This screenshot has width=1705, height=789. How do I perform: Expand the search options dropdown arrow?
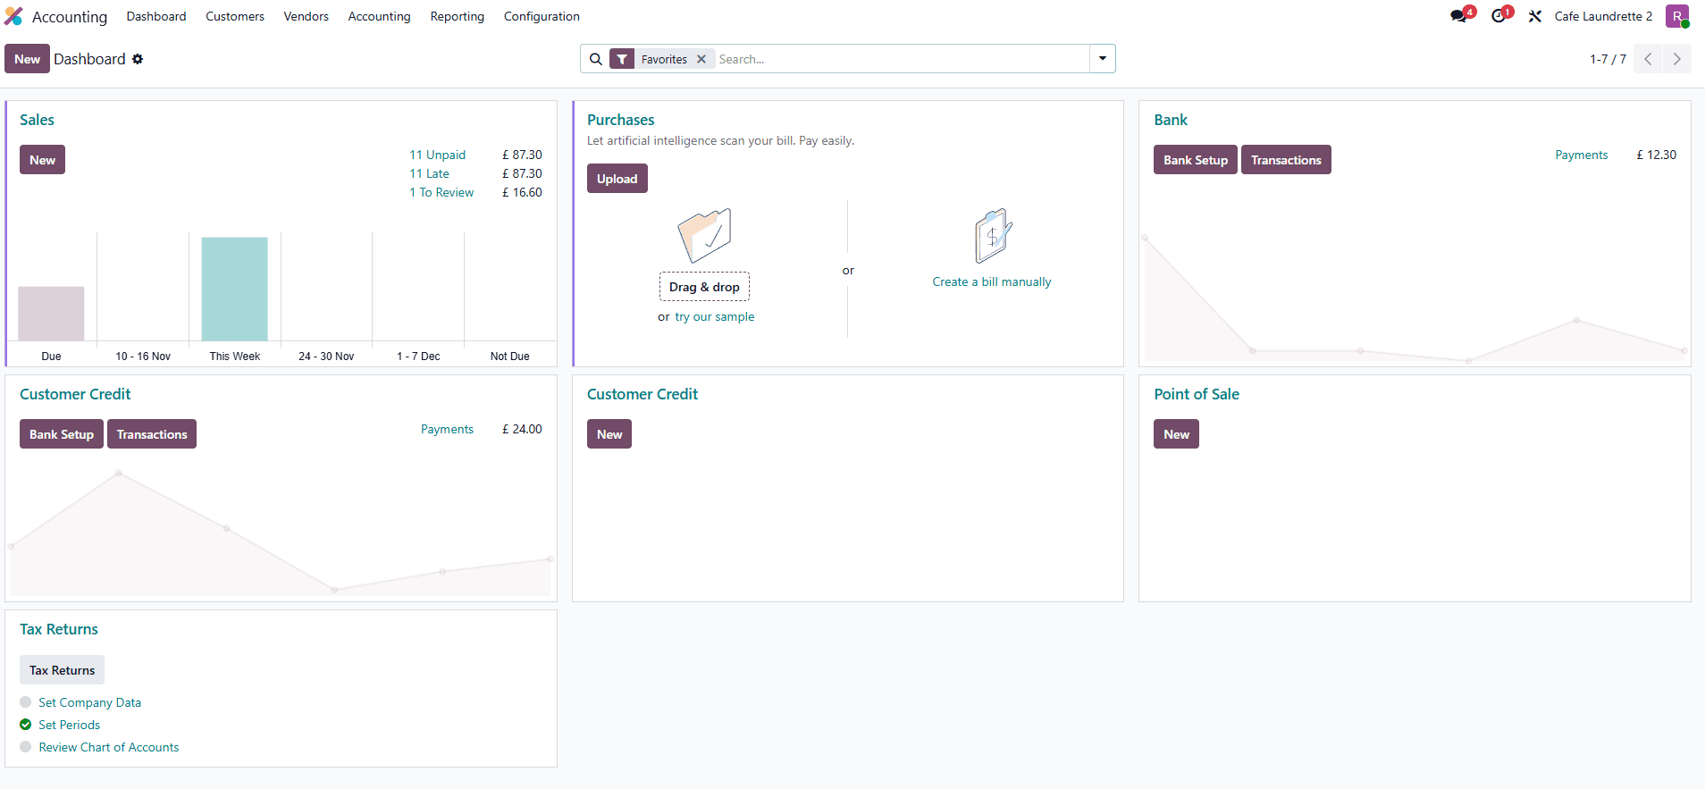click(1103, 59)
